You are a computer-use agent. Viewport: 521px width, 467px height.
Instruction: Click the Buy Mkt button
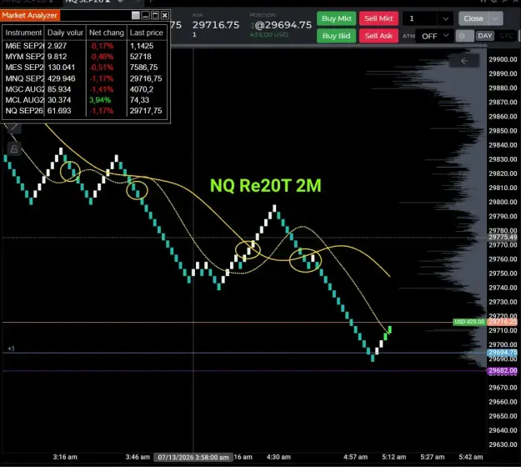(336, 18)
